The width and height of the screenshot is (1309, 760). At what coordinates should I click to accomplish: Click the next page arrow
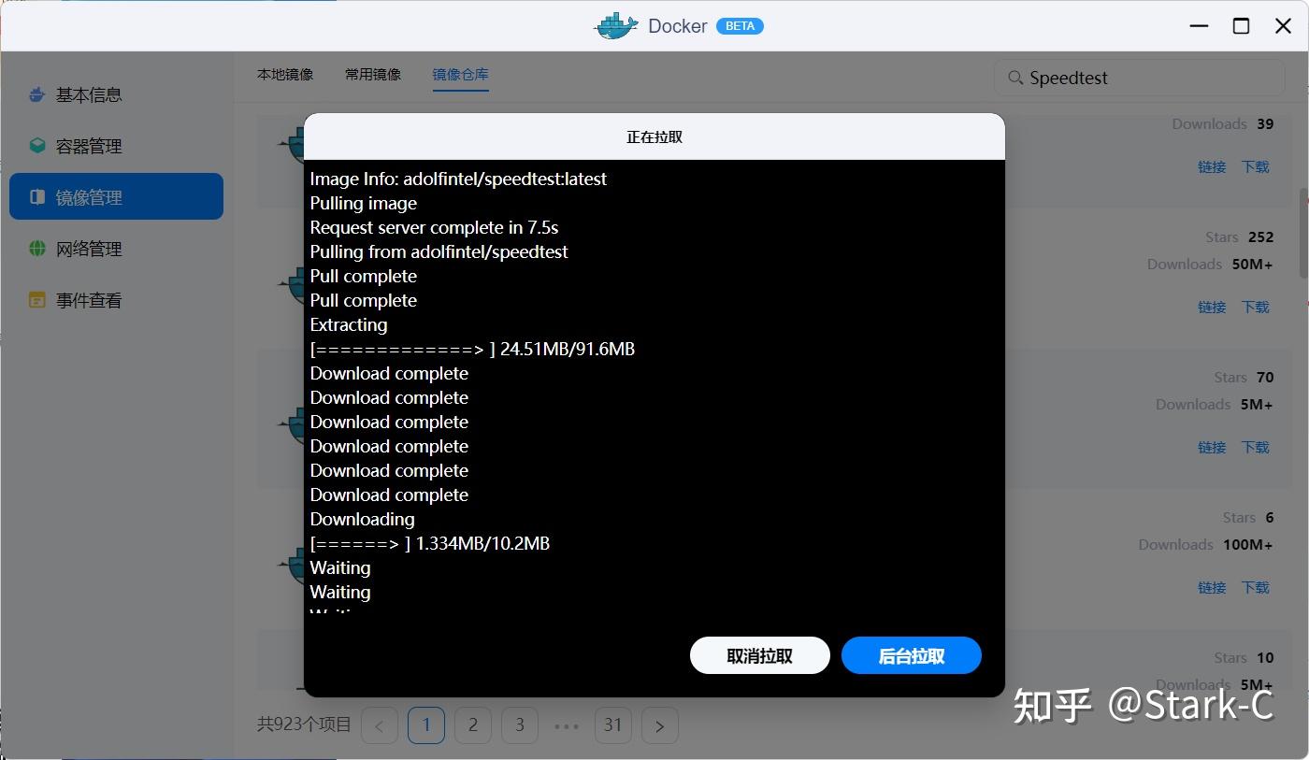click(660, 724)
